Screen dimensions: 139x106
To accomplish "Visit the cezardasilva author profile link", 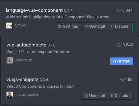I will click(27, 95).
